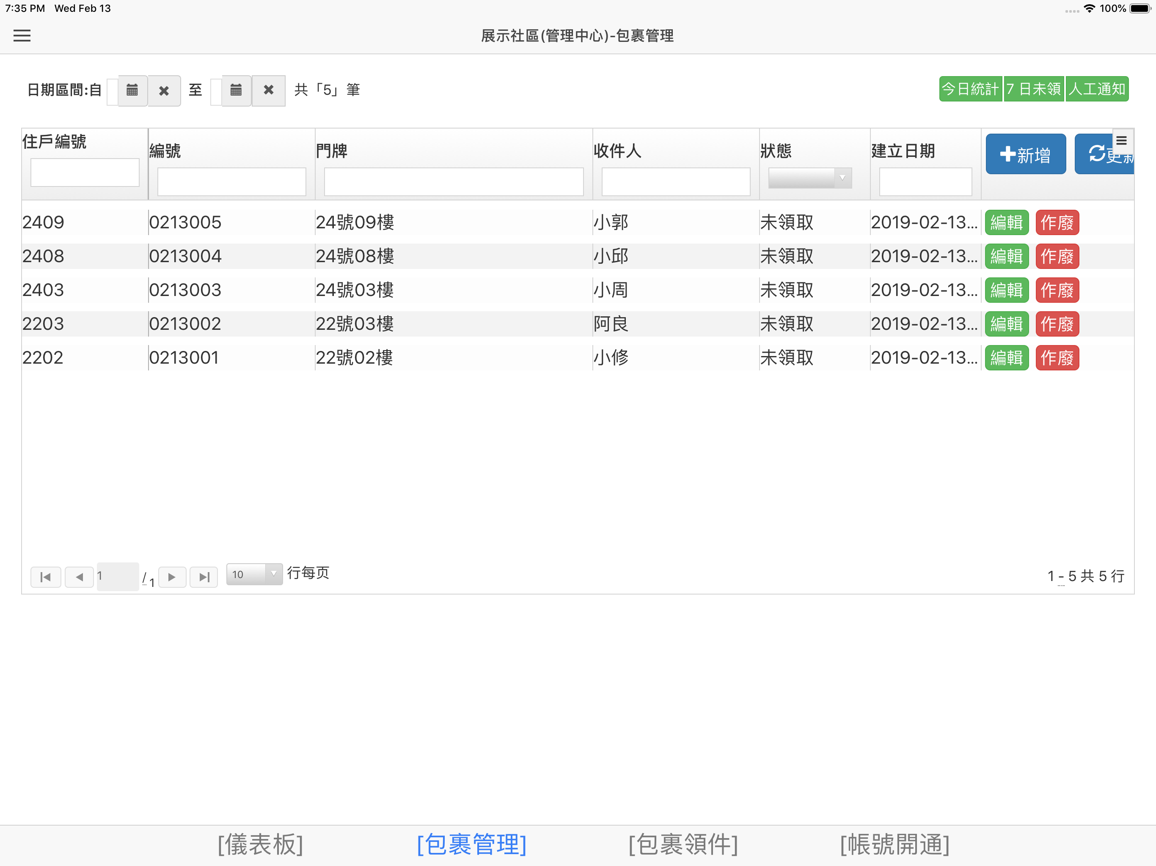1156x866 pixels.
Task: Focus the 建立日期 filter field
Action: [x=925, y=182]
